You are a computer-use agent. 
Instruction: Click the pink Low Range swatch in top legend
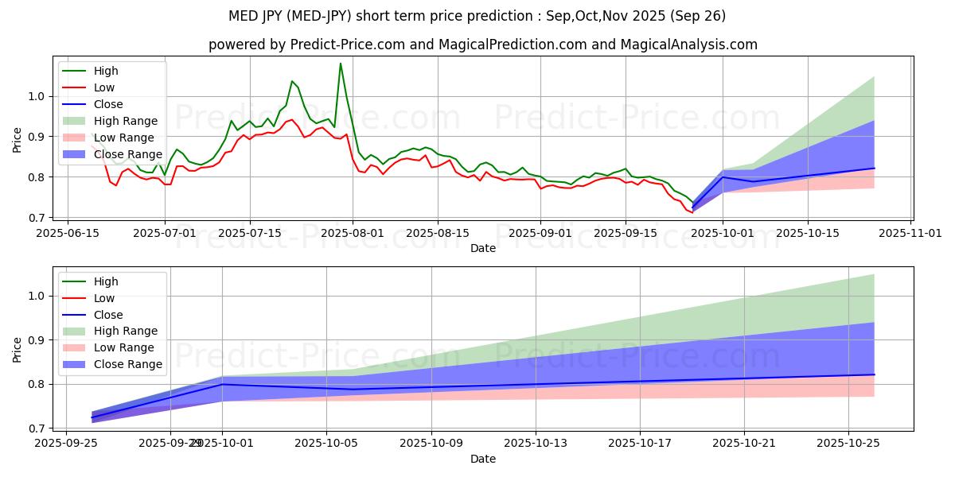tap(76, 138)
